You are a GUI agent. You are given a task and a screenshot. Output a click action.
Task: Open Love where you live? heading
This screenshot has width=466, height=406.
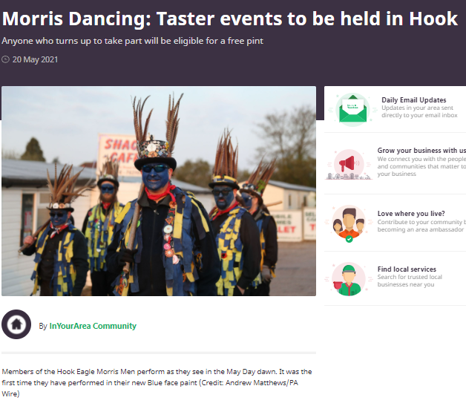[411, 214]
